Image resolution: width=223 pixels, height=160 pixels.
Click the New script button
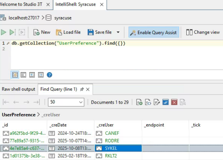[42, 32]
